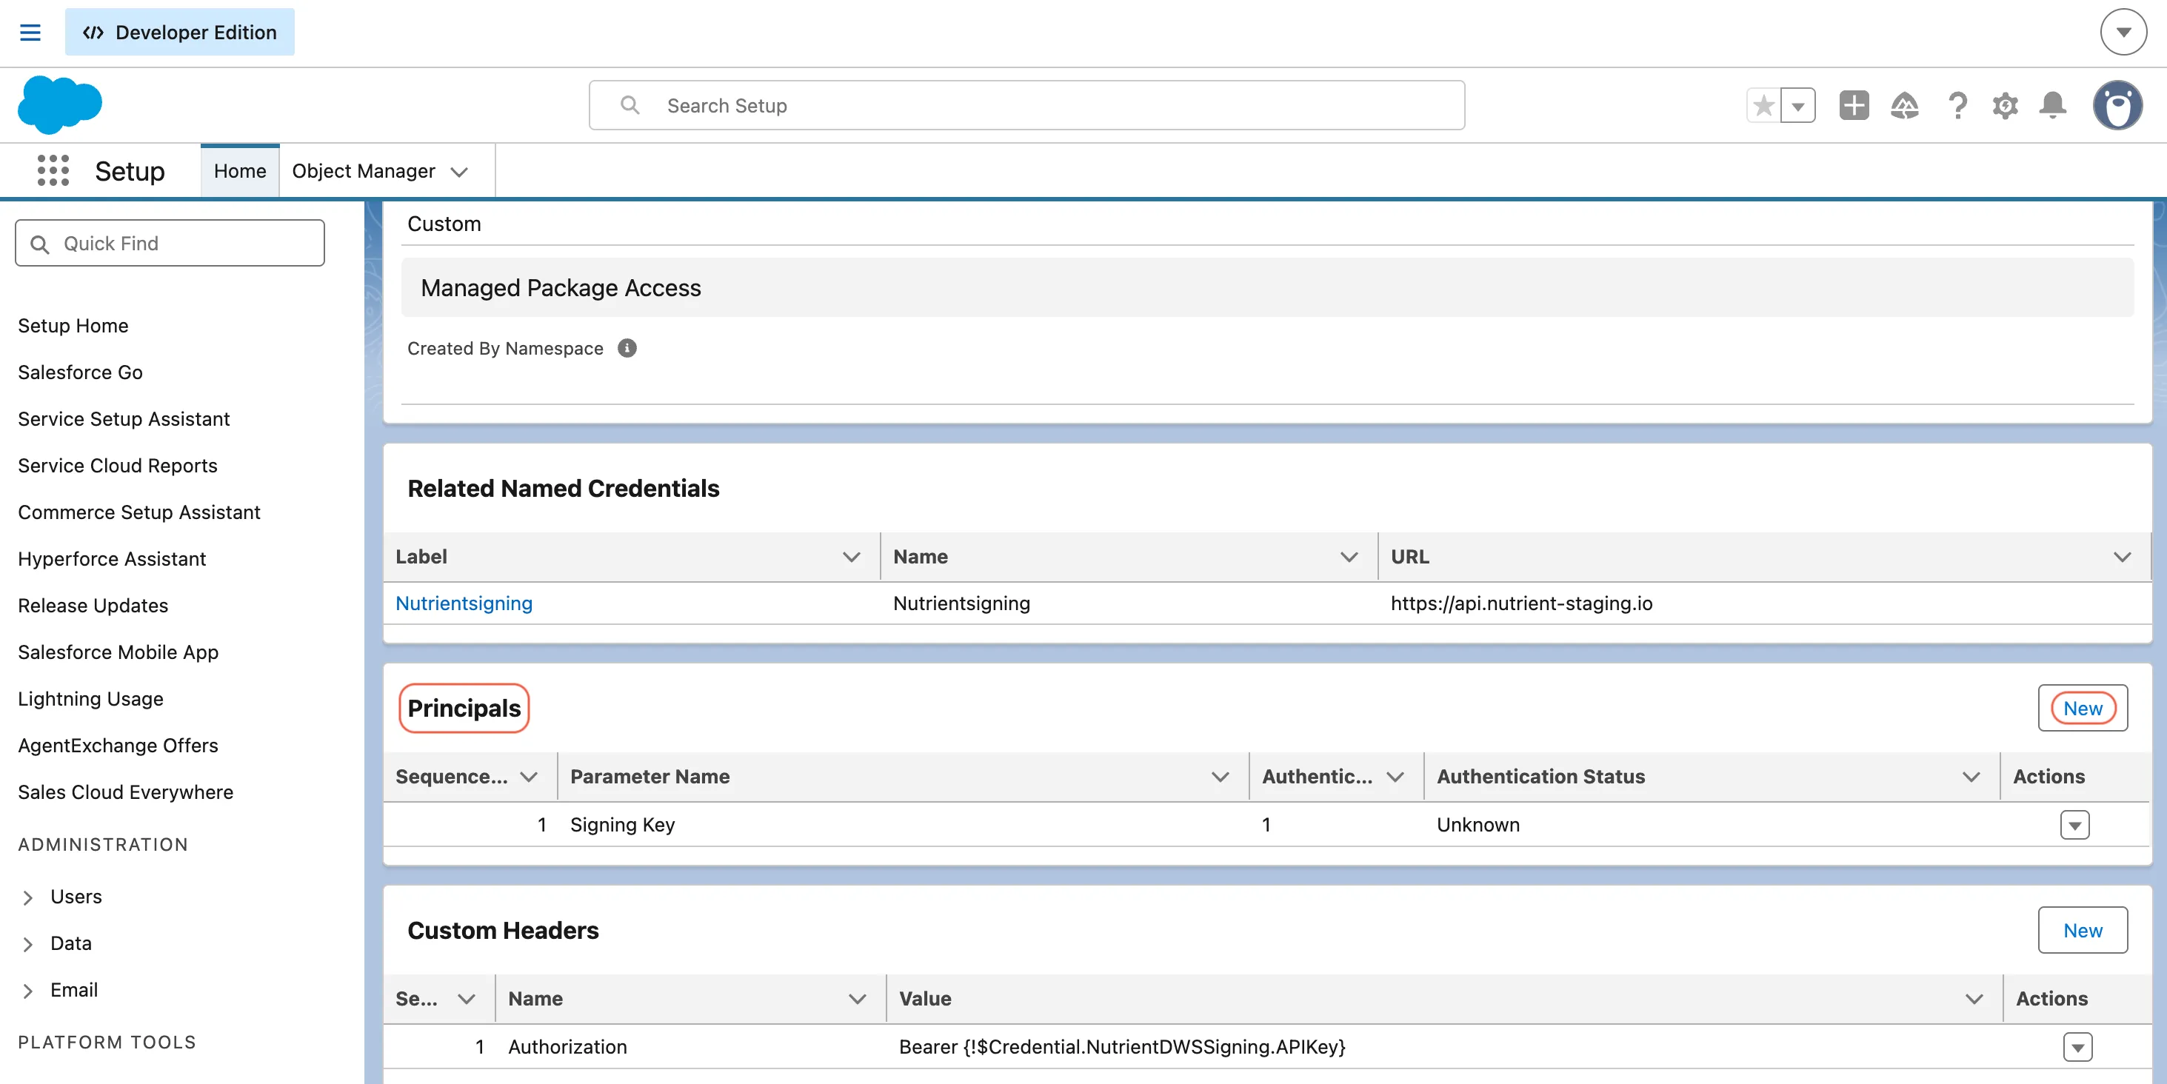Open the Object Manager tab

click(364, 171)
